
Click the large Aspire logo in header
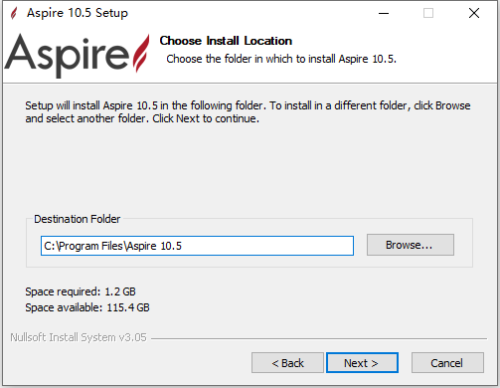77,55
